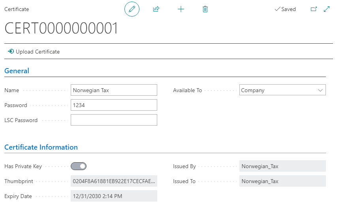This screenshot has width=350, height=215.
Task: Click the share icon
Action: point(156,9)
